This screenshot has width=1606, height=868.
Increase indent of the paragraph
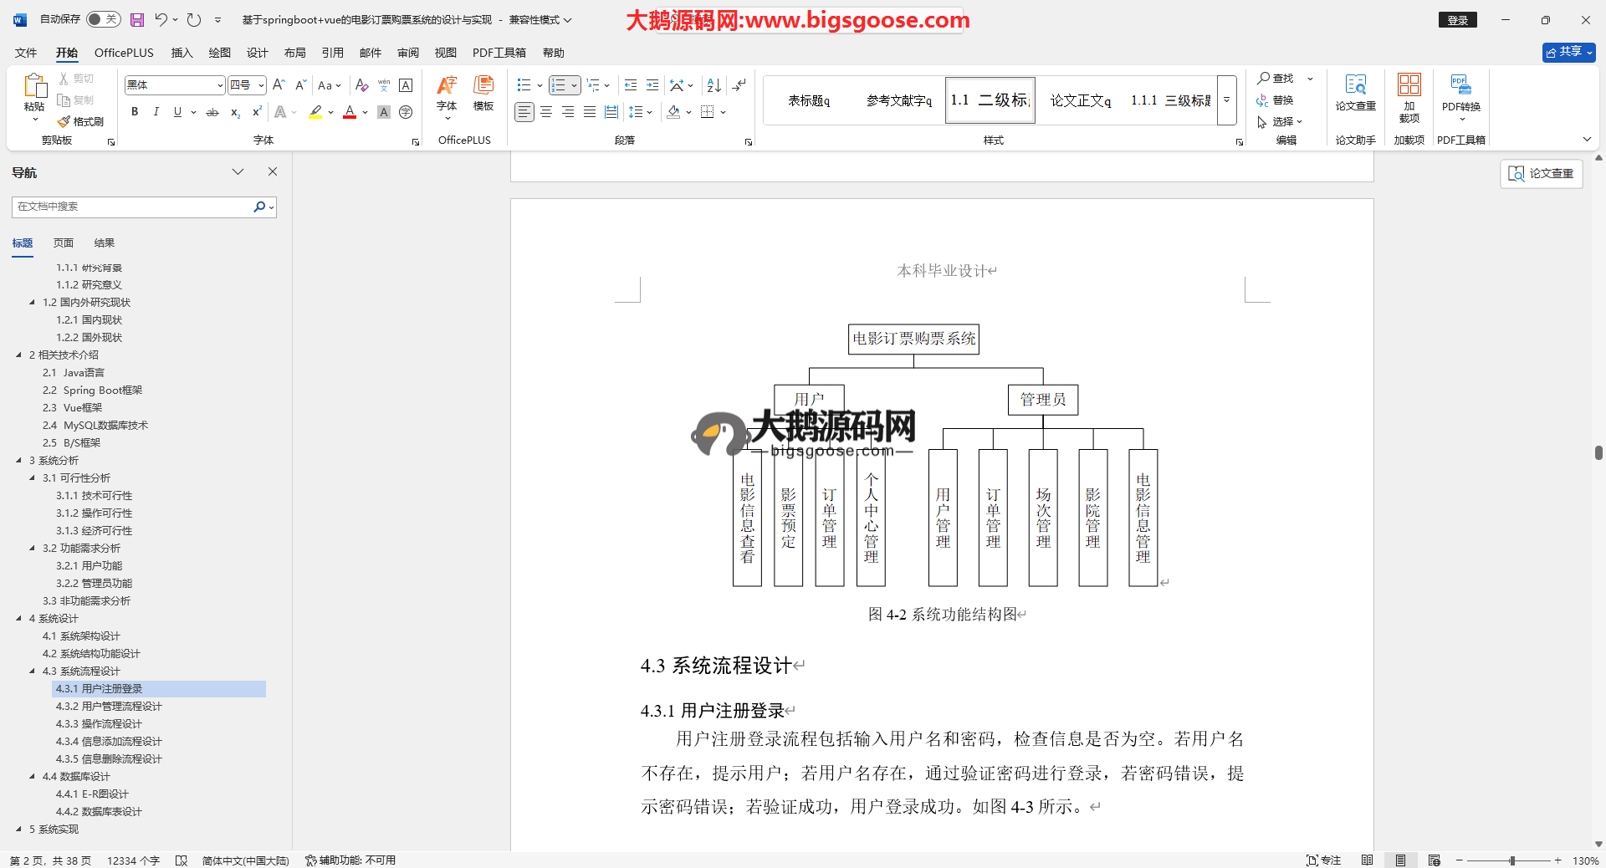[x=652, y=85]
